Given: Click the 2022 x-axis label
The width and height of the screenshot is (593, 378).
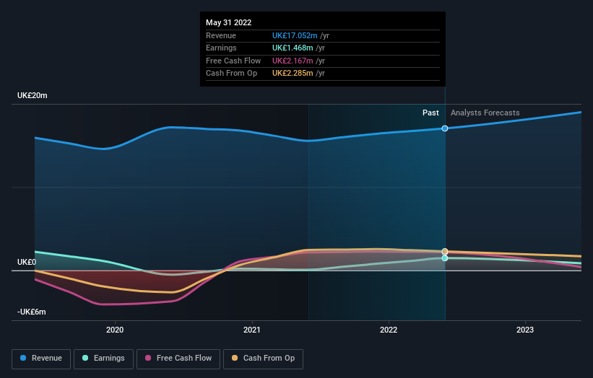Looking at the screenshot, I should click(389, 330).
